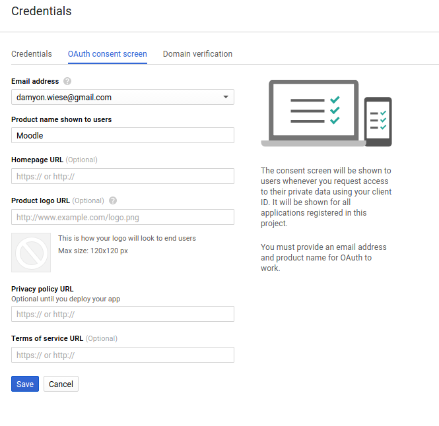The width and height of the screenshot is (439, 426).
Task: Expand the email address dropdown arrow
Action: point(226,97)
